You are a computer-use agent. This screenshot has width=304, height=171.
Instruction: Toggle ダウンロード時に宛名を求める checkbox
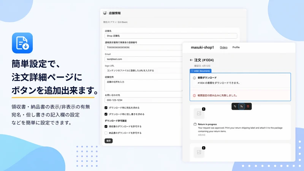click(x=106, y=108)
